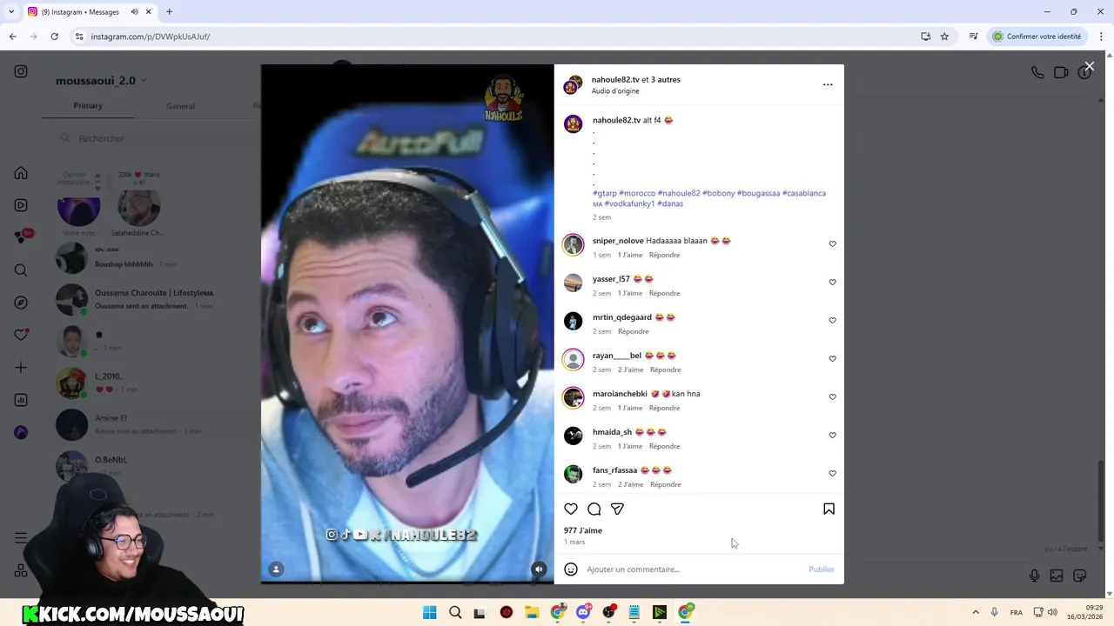Like yasser_l57's comment
Screen dimensions: 1114x626
tap(832, 283)
